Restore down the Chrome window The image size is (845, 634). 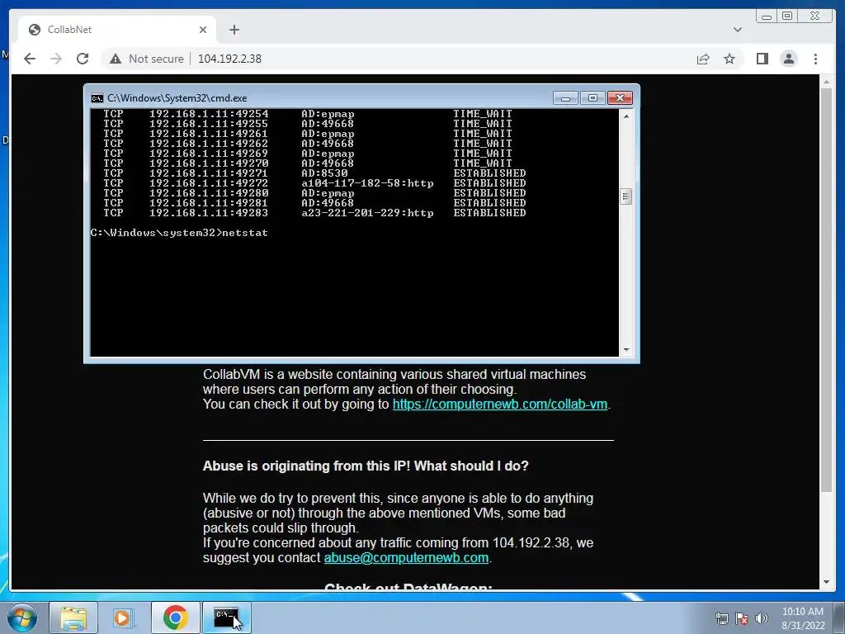click(x=787, y=17)
